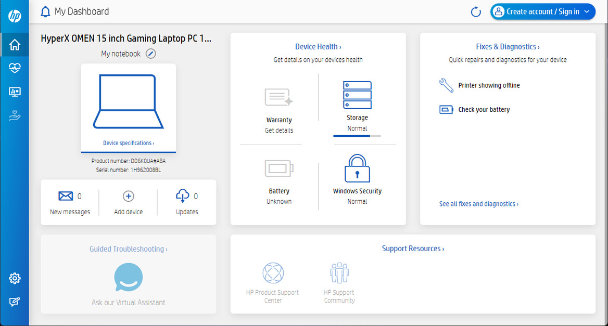The height and width of the screenshot is (326, 608).
Task: Open the Windows Security padlock icon
Action: [357, 168]
